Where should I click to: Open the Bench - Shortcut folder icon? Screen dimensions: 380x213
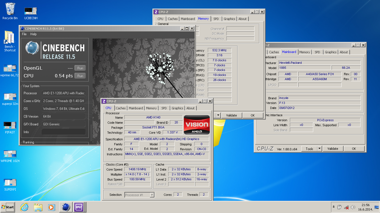[x=10, y=41]
